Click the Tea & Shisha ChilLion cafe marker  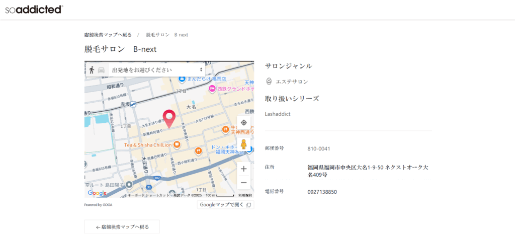click(x=177, y=145)
